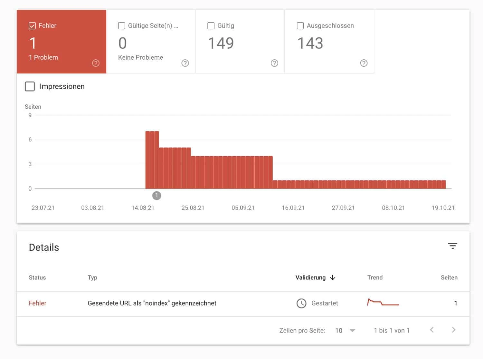Check the Gültig checkbox to show valid pages
This screenshot has height=359, width=483.
[x=211, y=26]
